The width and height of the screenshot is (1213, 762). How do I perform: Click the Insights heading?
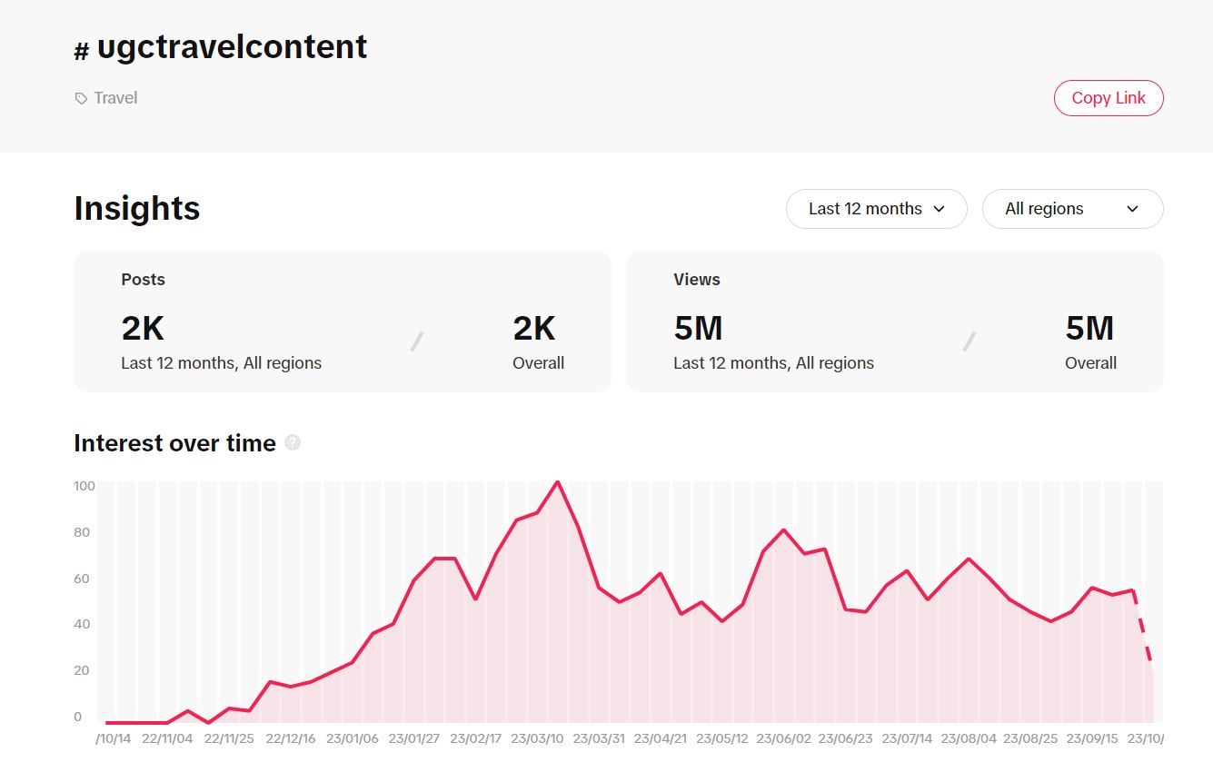click(x=136, y=208)
